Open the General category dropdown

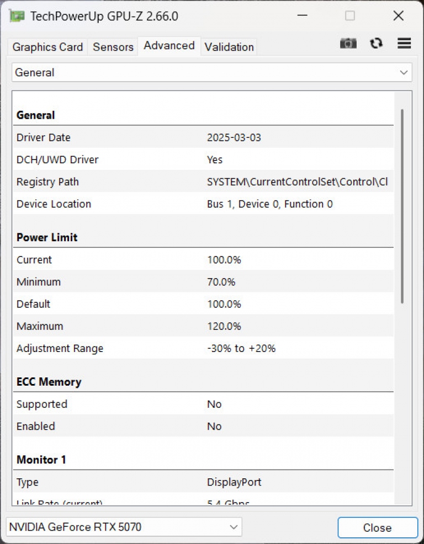[212, 72]
